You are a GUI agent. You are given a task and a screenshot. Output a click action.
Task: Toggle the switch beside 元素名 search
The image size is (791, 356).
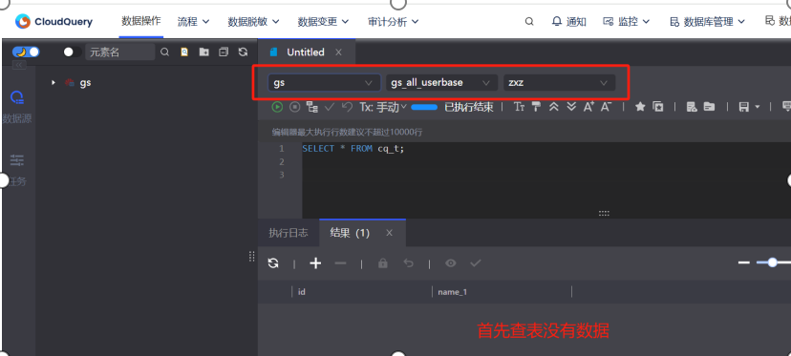[x=72, y=52]
